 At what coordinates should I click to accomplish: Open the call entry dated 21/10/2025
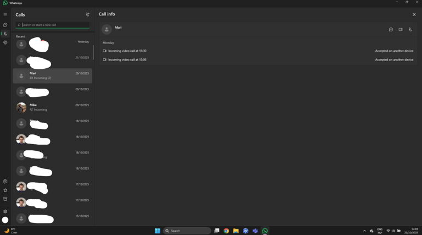point(53,60)
